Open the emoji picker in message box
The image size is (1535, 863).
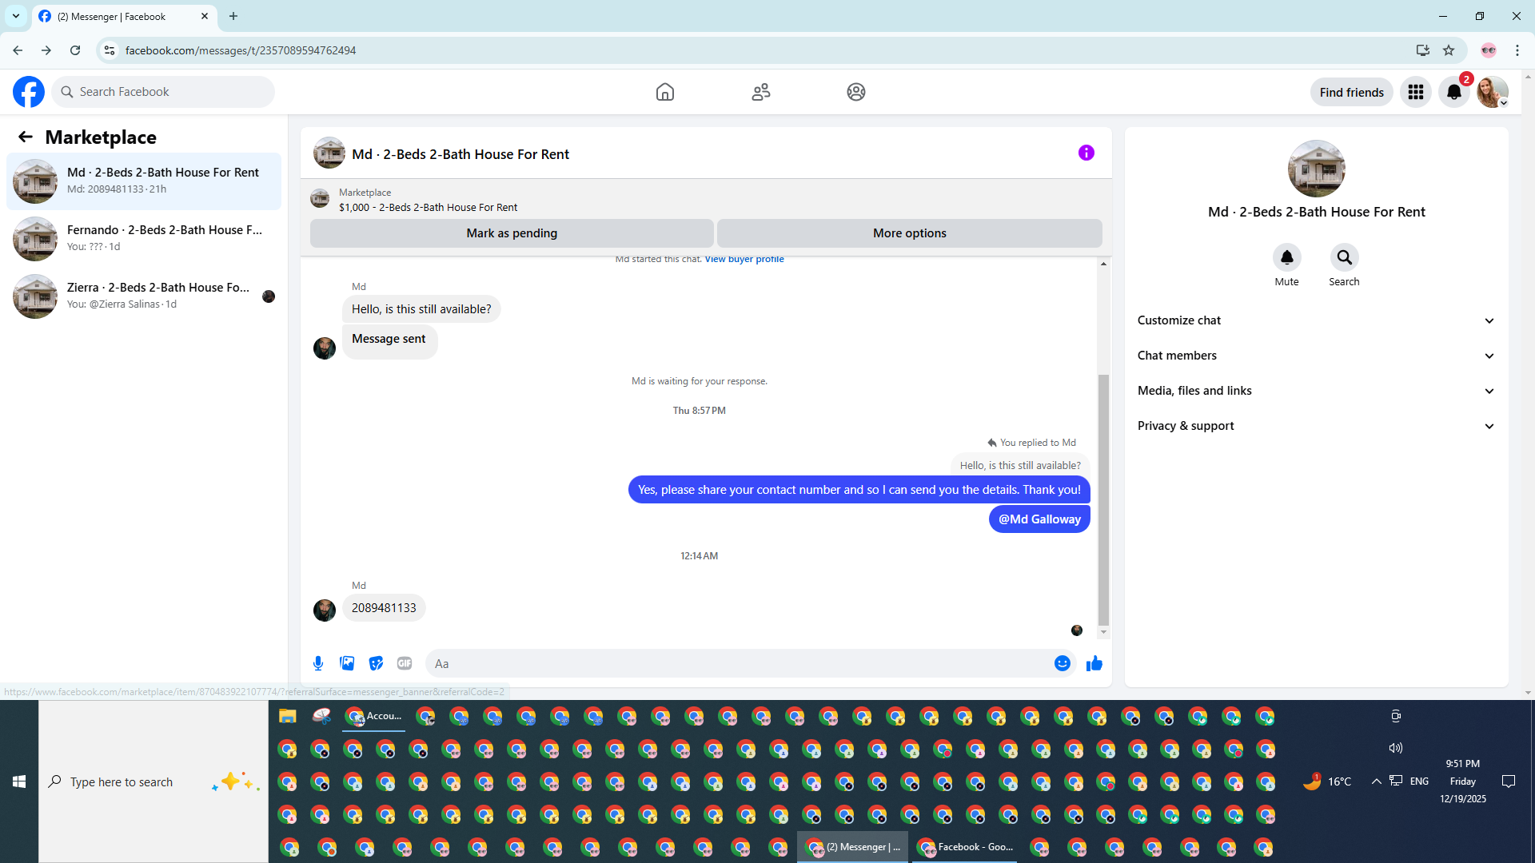[x=1062, y=663]
